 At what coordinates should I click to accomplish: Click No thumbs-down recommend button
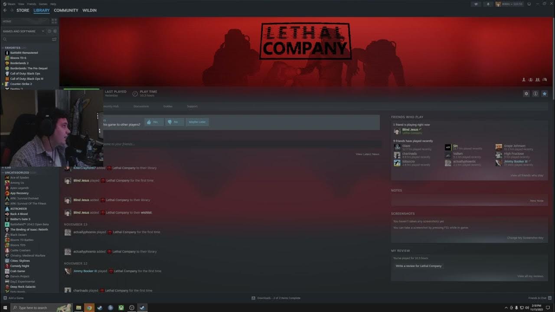[175, 122]
